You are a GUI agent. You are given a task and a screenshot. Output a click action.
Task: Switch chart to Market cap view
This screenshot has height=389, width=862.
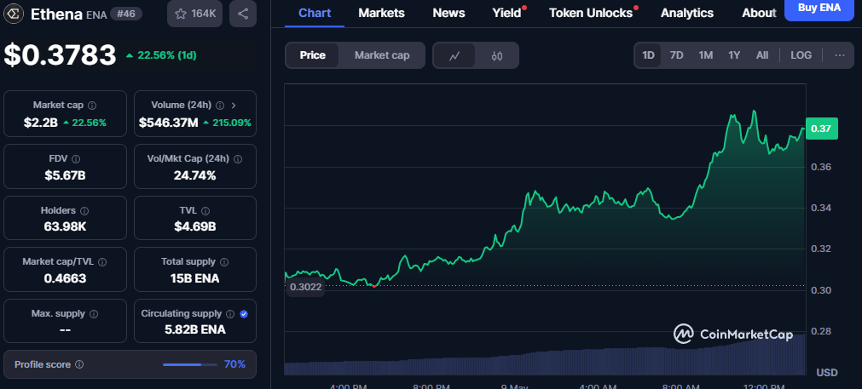click(x=381, y=55)
